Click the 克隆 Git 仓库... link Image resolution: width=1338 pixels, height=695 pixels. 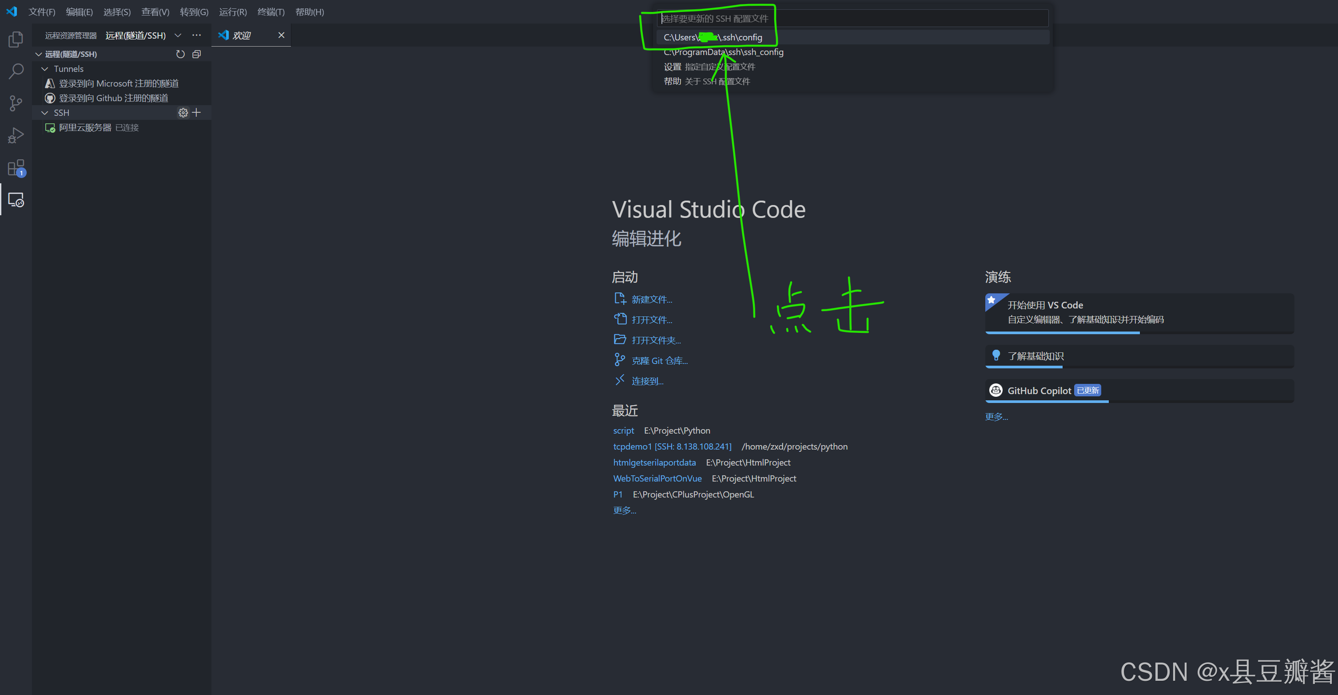[660, 360]
